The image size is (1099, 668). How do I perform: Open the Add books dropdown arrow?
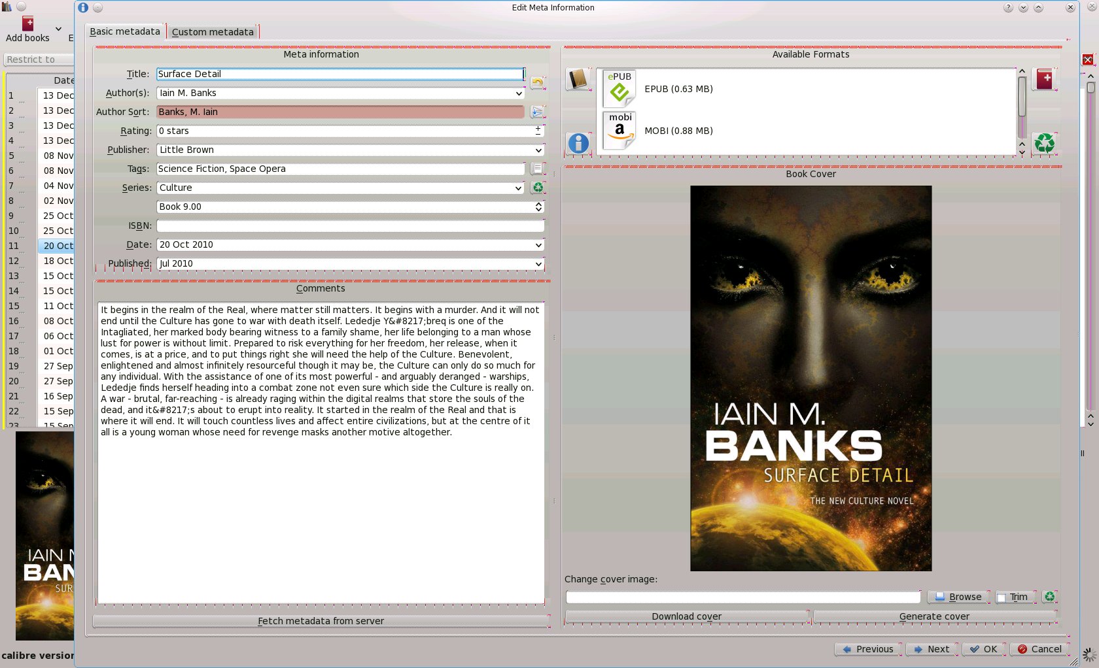(58, 29)
